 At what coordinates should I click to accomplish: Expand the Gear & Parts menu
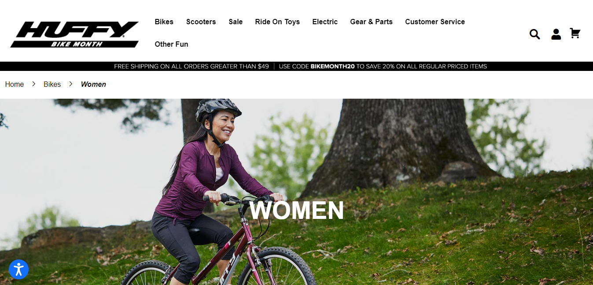(x=371, y=22)
